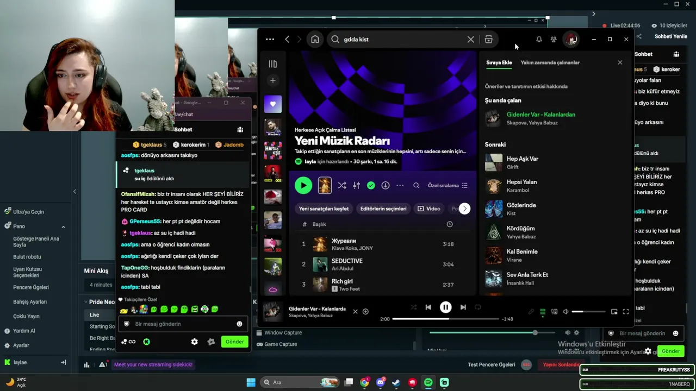
Task: Click the SEDUCTIVE track title
Action: [347, 261]
